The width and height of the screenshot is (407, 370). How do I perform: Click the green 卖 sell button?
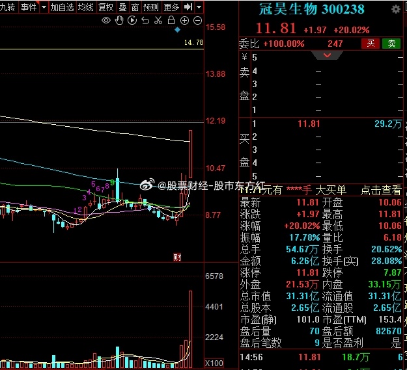[x=391, y=44]
